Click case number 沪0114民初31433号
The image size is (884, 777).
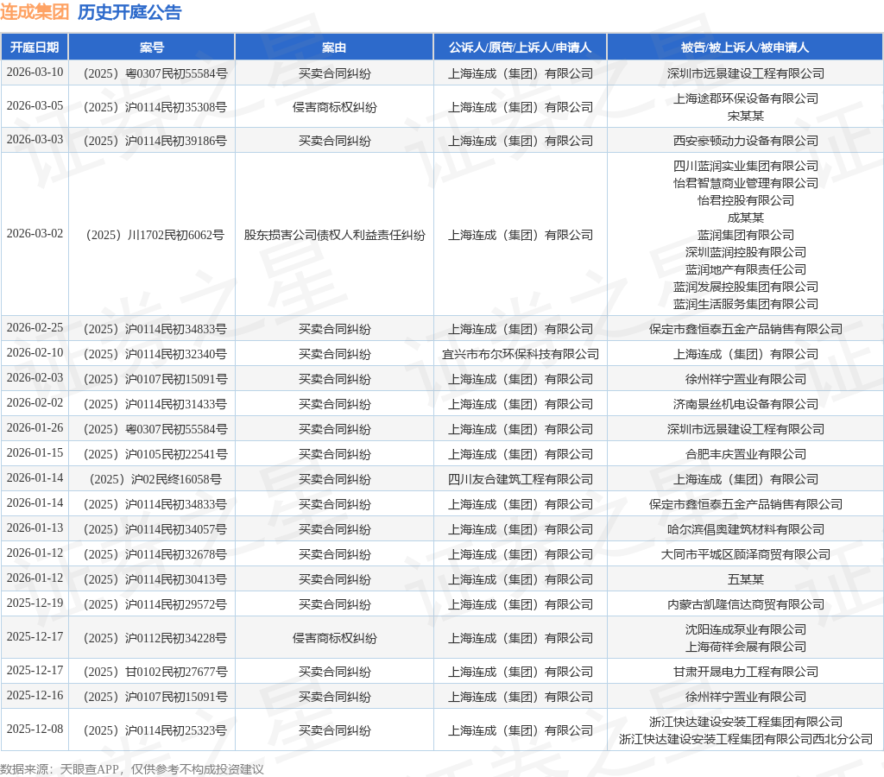click(155, 404)
